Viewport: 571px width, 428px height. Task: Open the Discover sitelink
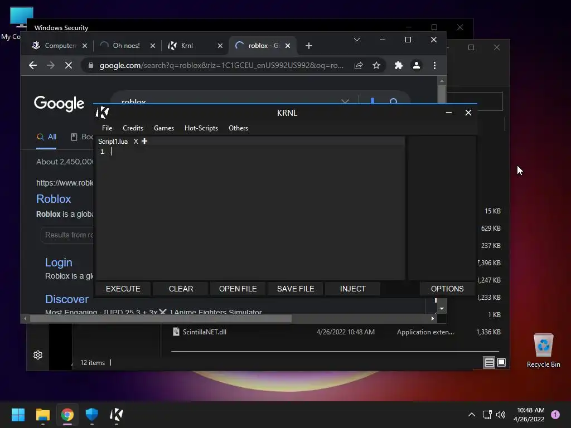pyautogui.click(x=67, y=299)
